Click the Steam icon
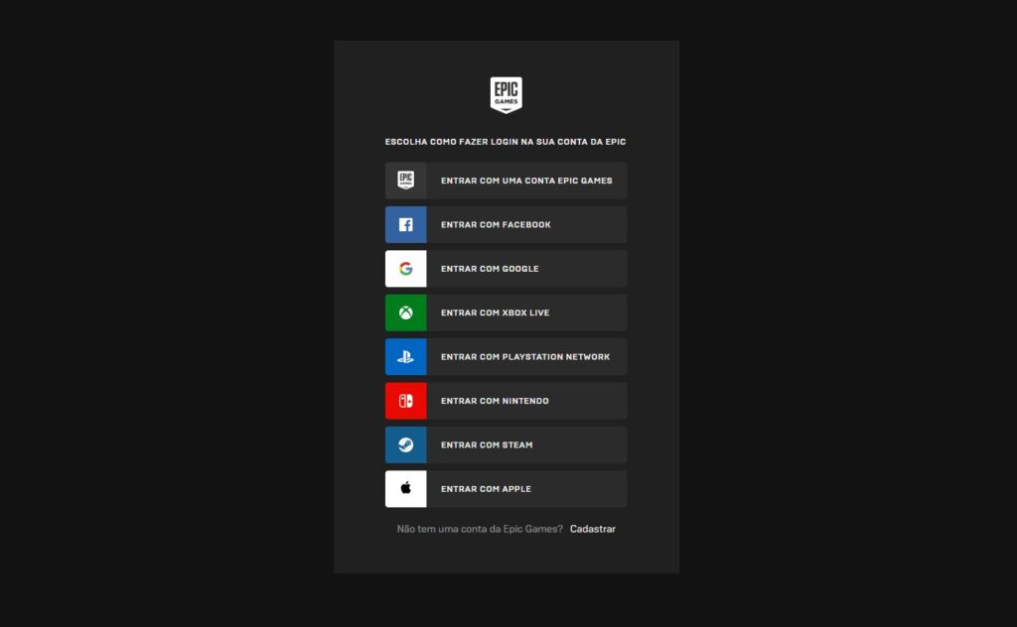Viewport: 1017px width, 627px height. click(406, 445)
